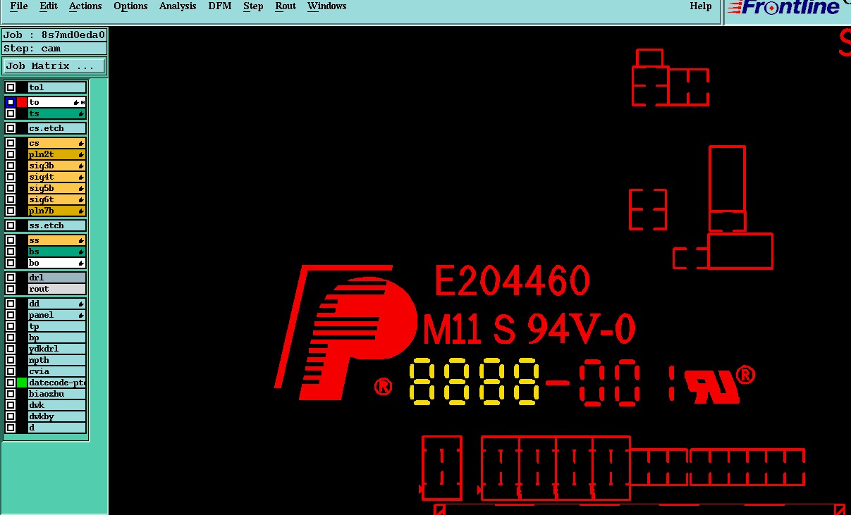Viewport: 851px width, 515px height.
Task: Toggle the bo layer checkbox
Action: click(11, 263)
